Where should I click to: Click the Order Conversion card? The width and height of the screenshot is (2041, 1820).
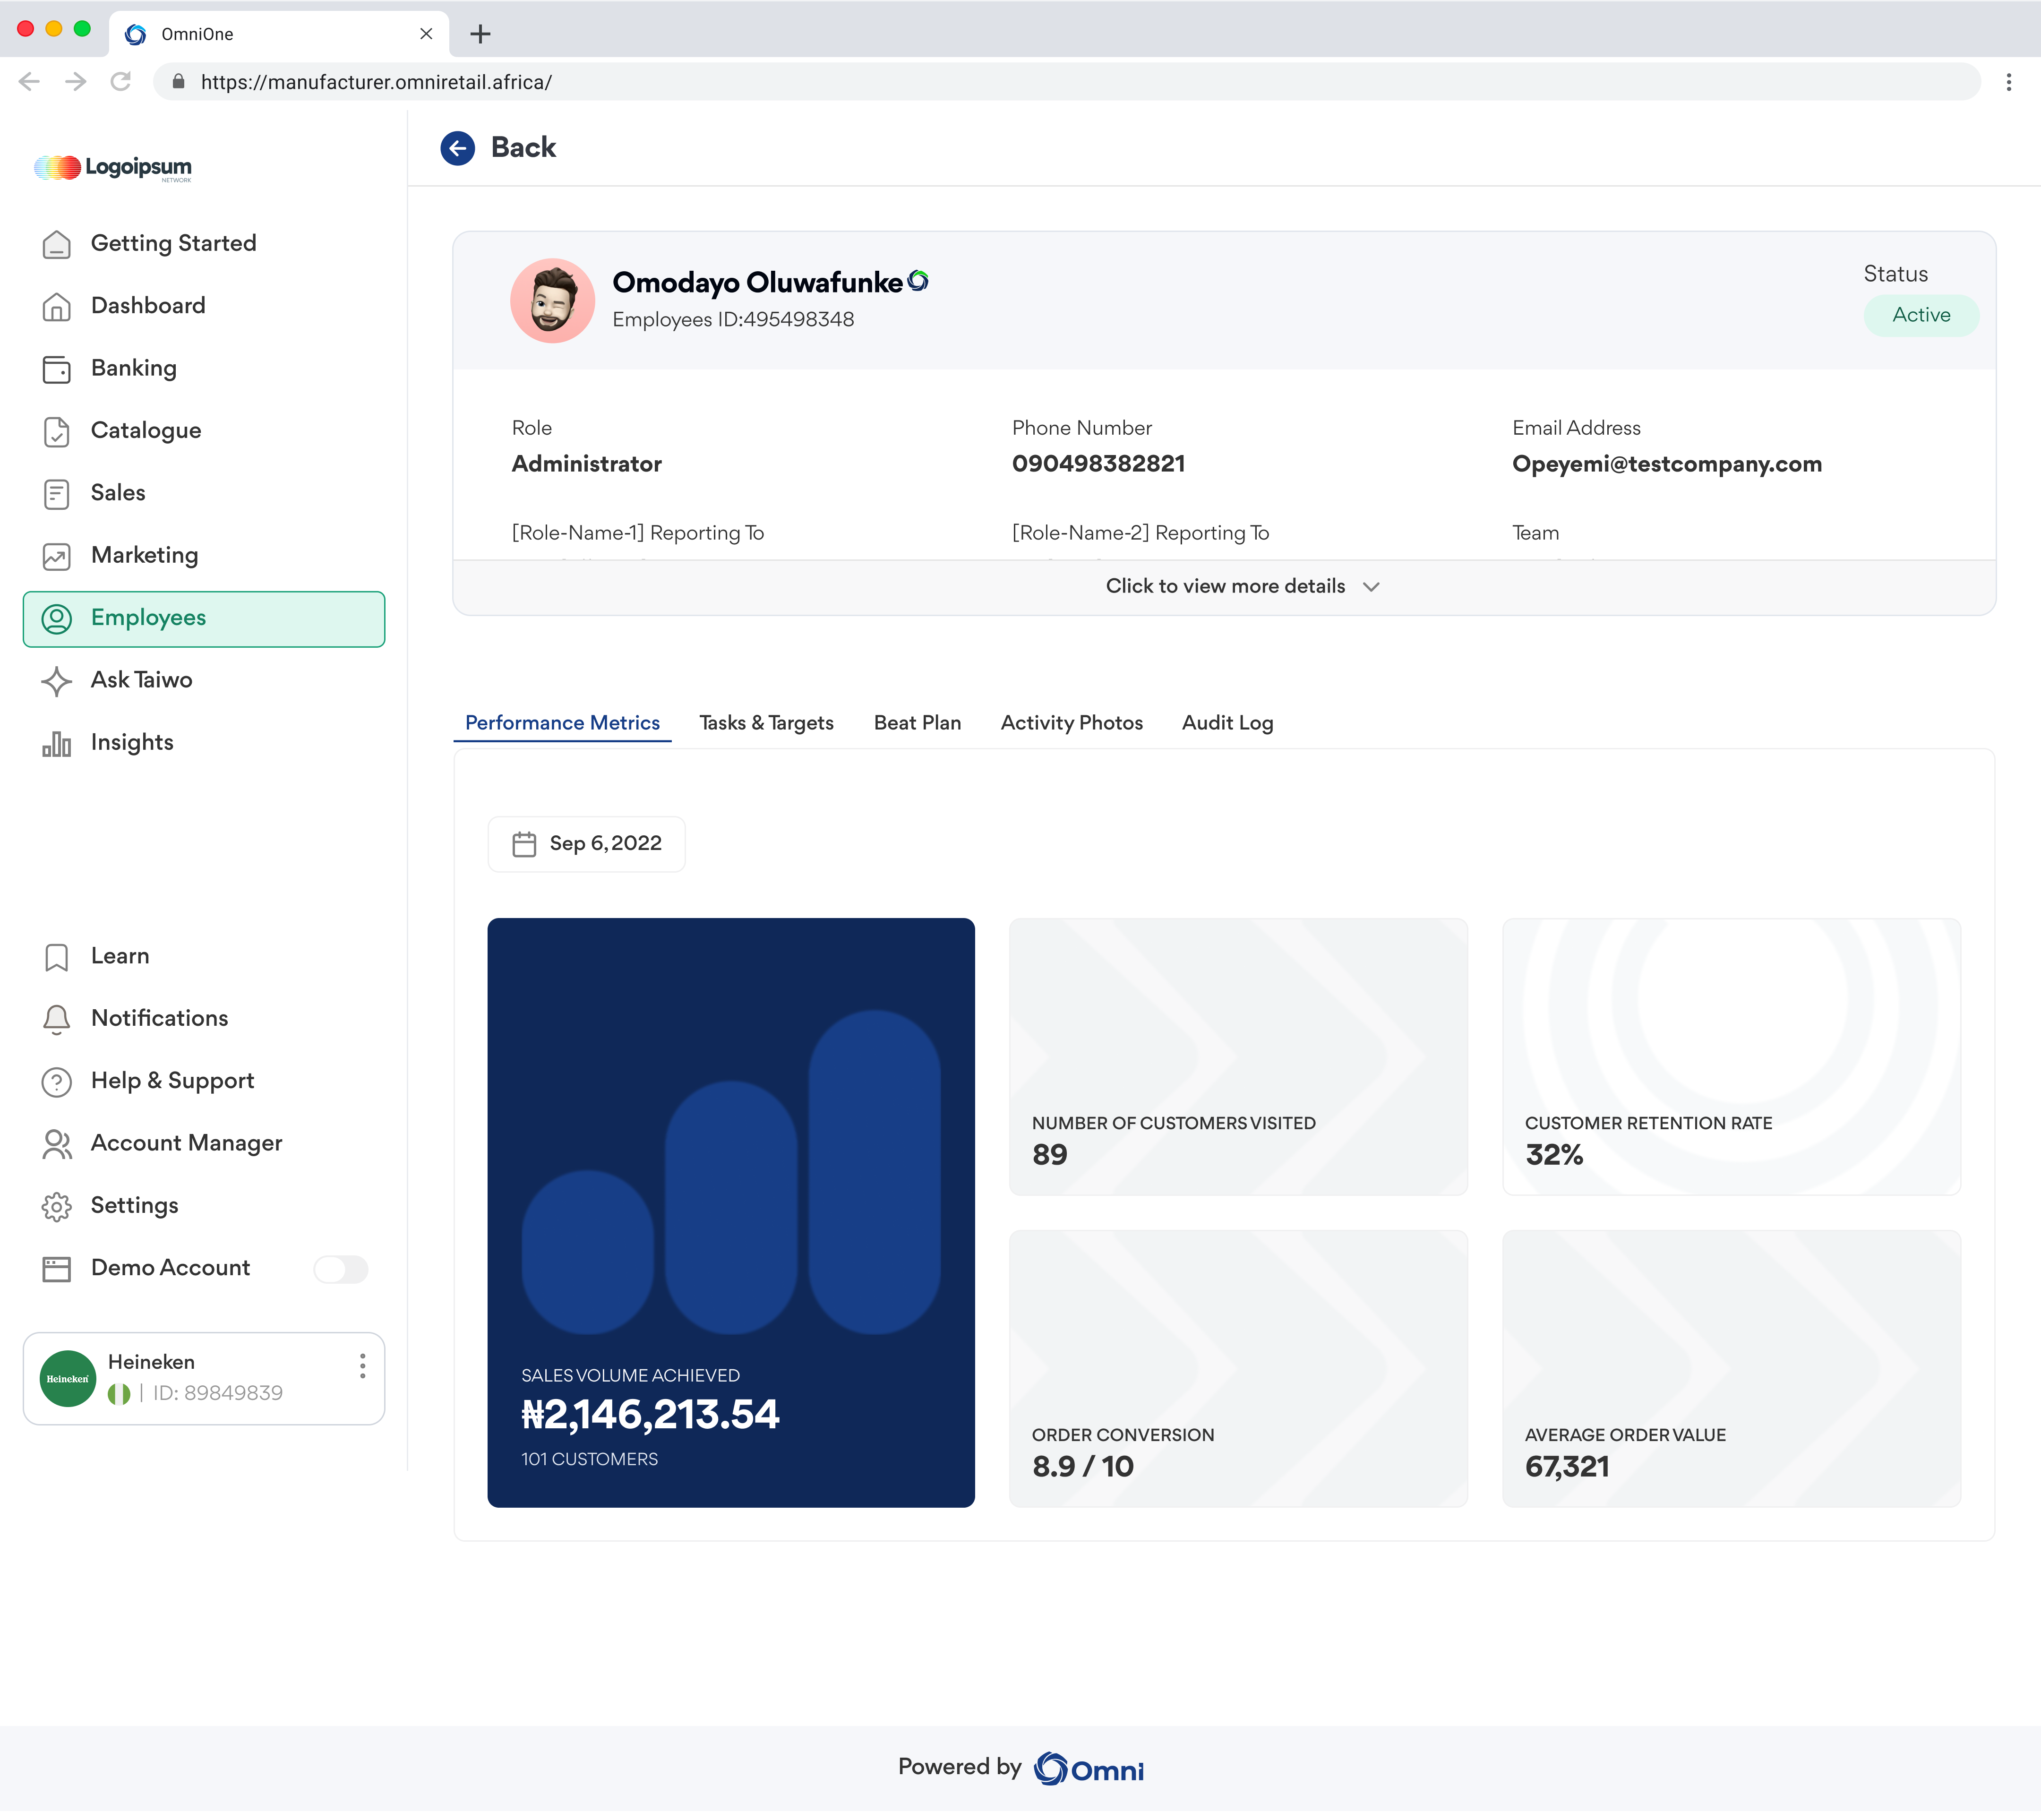[1238, 1368]
